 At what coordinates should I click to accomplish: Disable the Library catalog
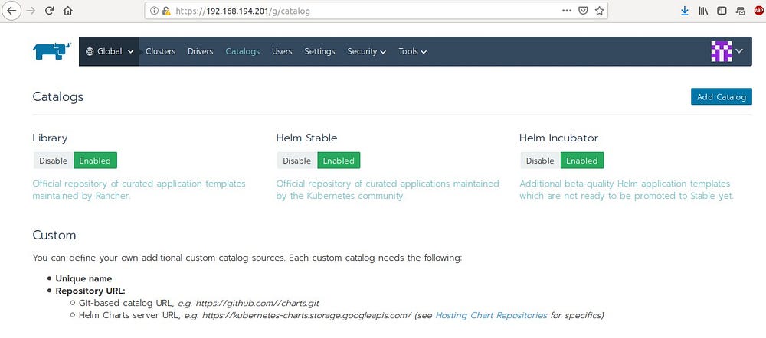(54, 161)
